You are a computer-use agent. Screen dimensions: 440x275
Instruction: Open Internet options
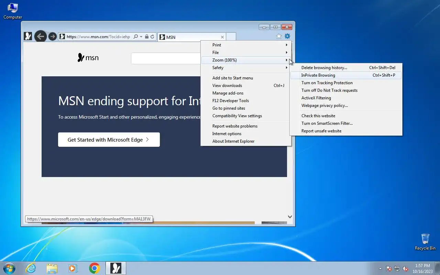(246, 134)
